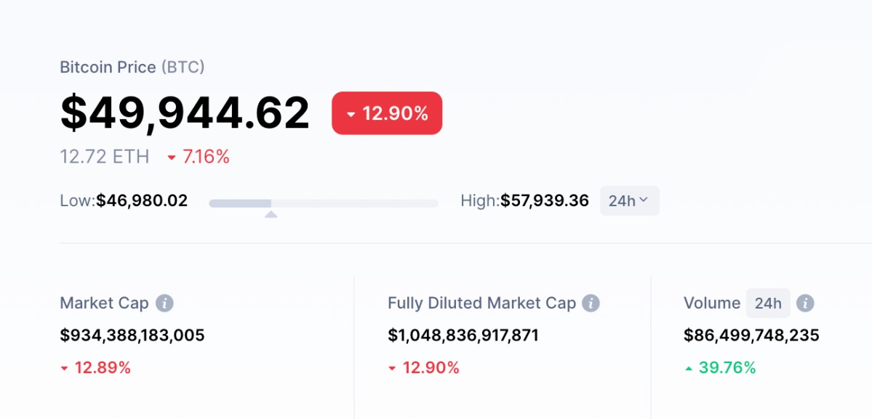872x419 pixels.
Task: Click the Market Cap info icon
Action: click(x=165, y=303)
